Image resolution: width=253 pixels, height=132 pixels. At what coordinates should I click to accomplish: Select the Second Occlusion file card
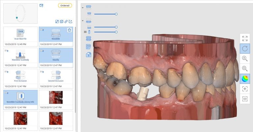tap(56, 78)
